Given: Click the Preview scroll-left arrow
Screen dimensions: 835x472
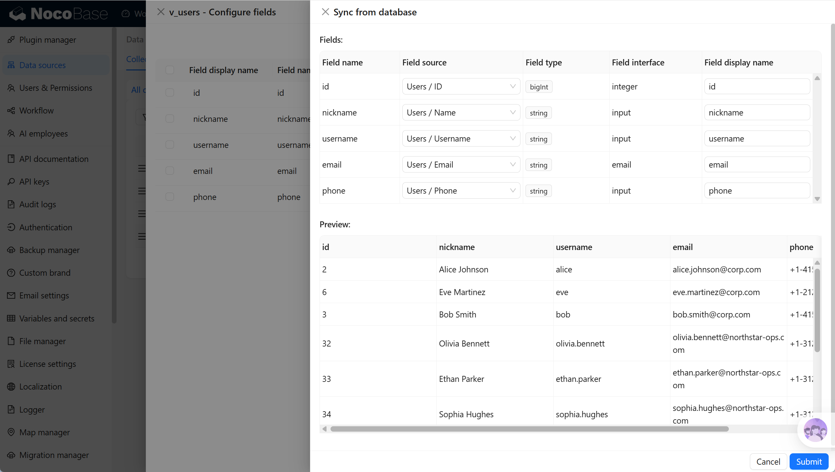Looking at the screenshot, I should (x=325, y=429).
